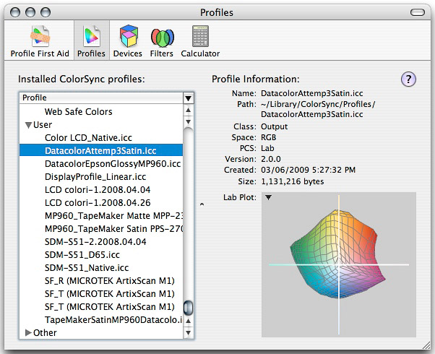Image resolution: width=435 pixels, height=354 pixels.
Task: Pick SDM-S51_D65.icc from the list
Action: click(80, 254)
